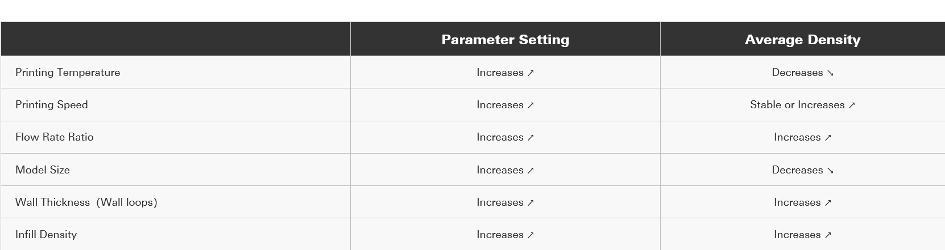Screen dimensions: 945x250
Task: Click the up arrow in Flow Rate Ratio density
Action: click(x=828, y=138)
